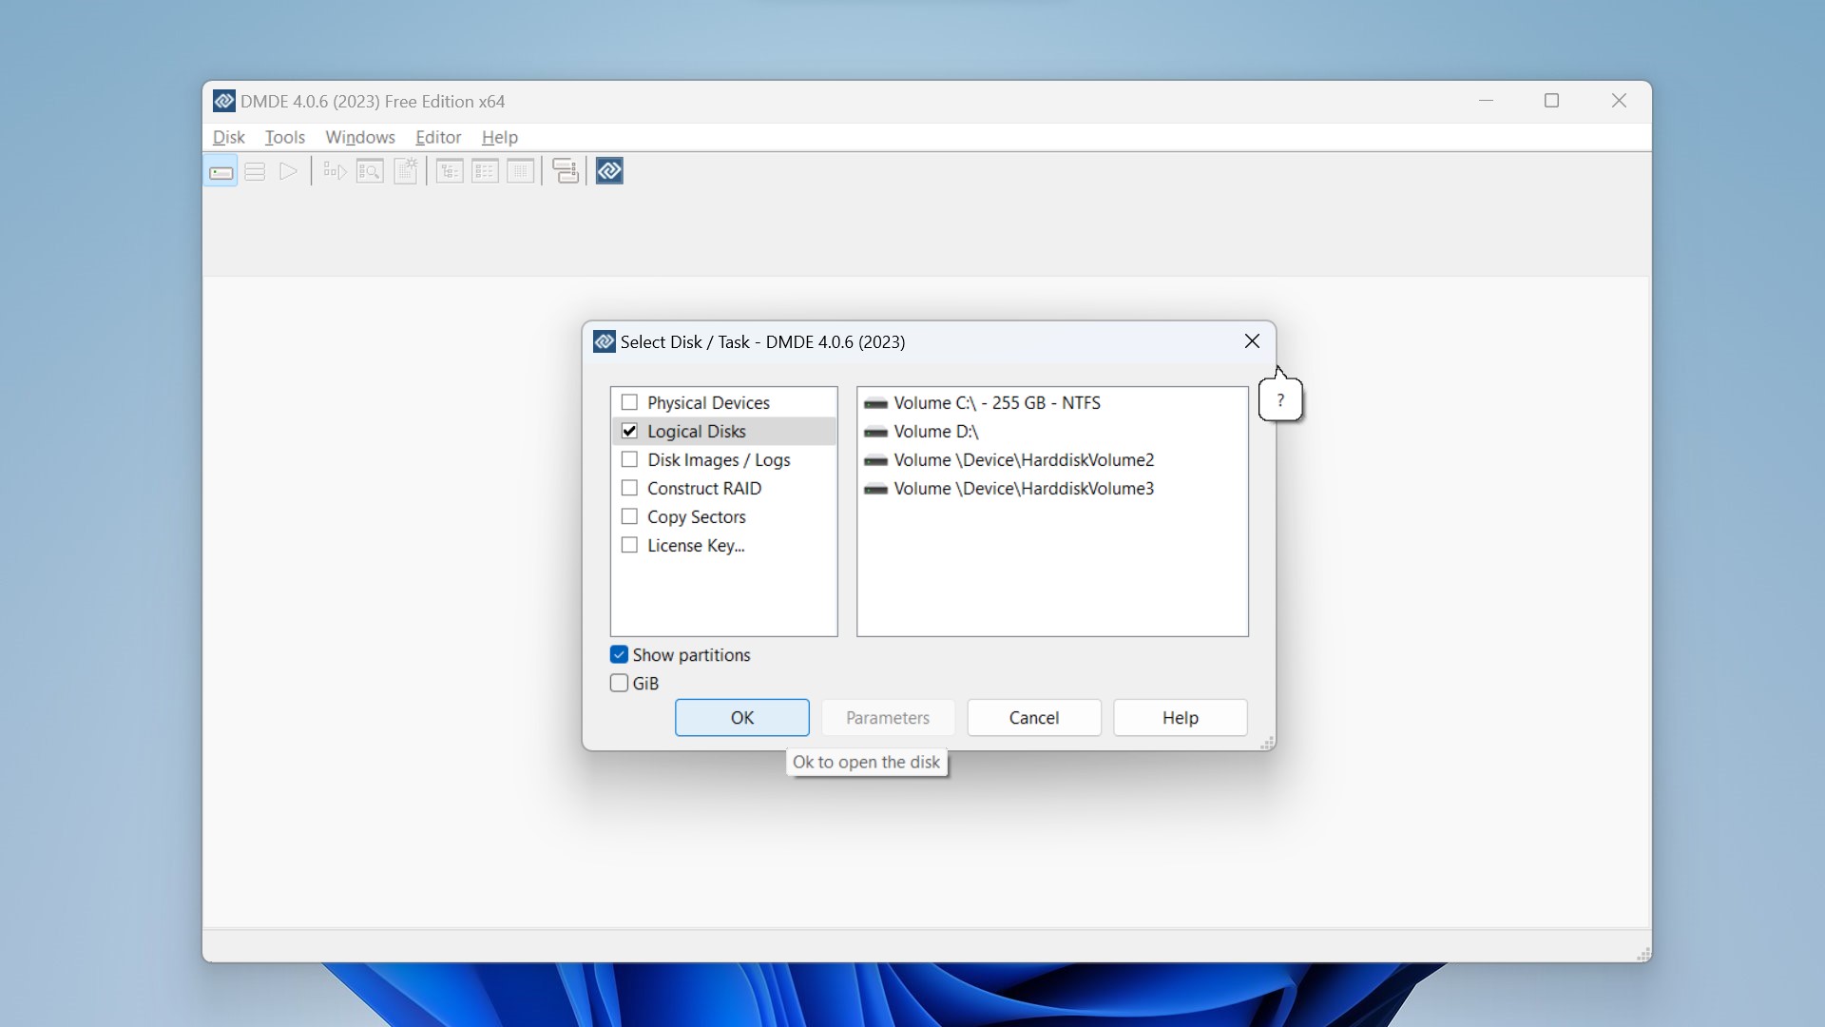Open the Editor menu
Screen dimensions: 1825x1027
click(437, 137)
